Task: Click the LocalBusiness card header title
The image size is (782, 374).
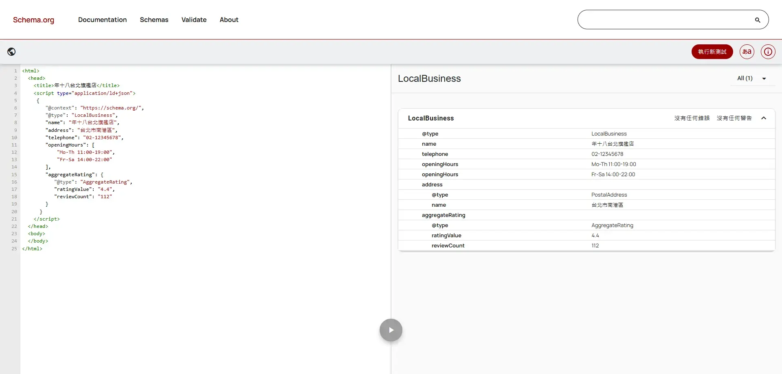Action: 431,118
